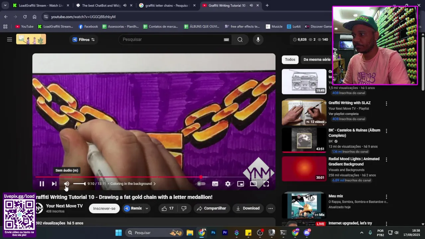The image size is (425, 239).
Task: Open the tab search dropdown arrow
Action: [x=5, y=5]
